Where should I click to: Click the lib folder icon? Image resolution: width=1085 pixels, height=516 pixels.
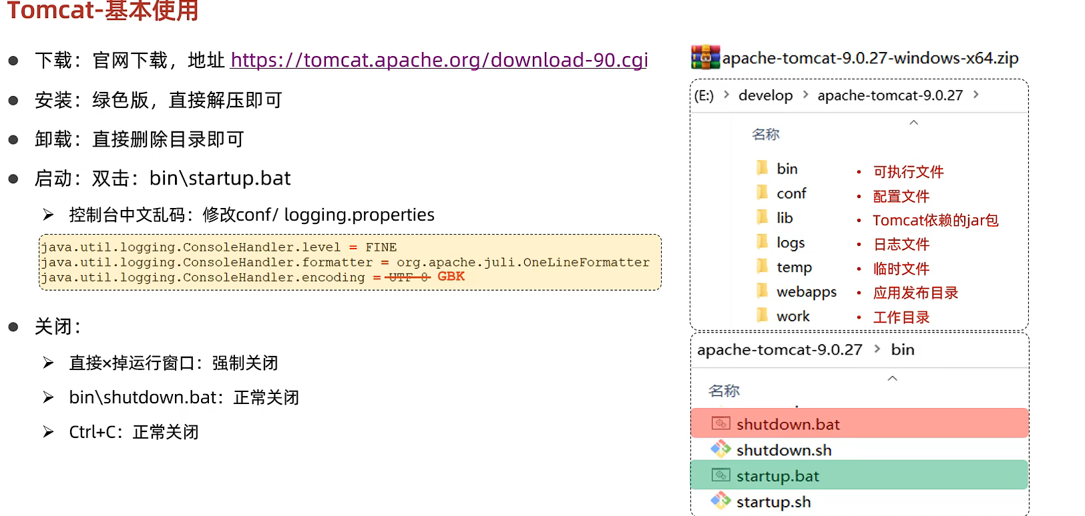coord(762,217)
